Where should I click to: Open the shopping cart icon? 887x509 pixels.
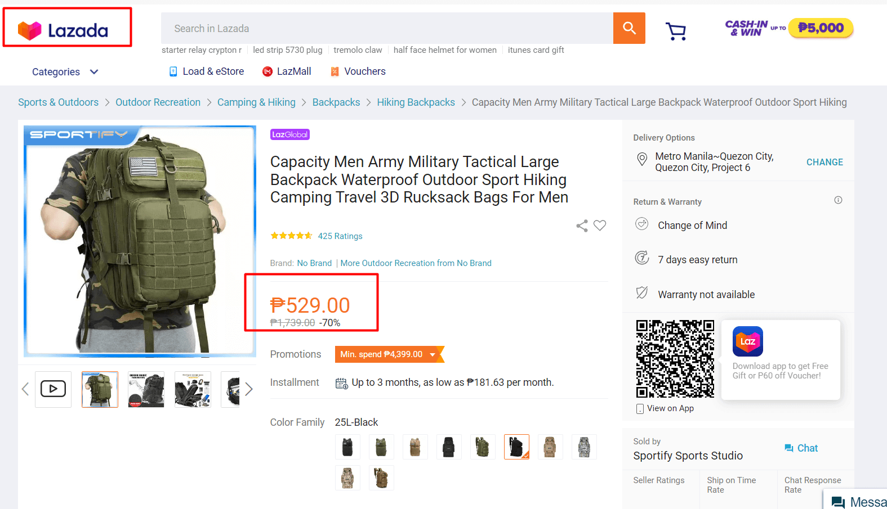pyautogui.click(x=676, y=31)
